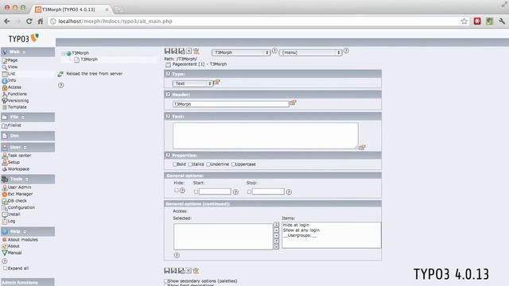Toggle Show secondary options (palettes)
Image resolution: width=509 pixels, height=286 pixels.
[x=166, y=280]
